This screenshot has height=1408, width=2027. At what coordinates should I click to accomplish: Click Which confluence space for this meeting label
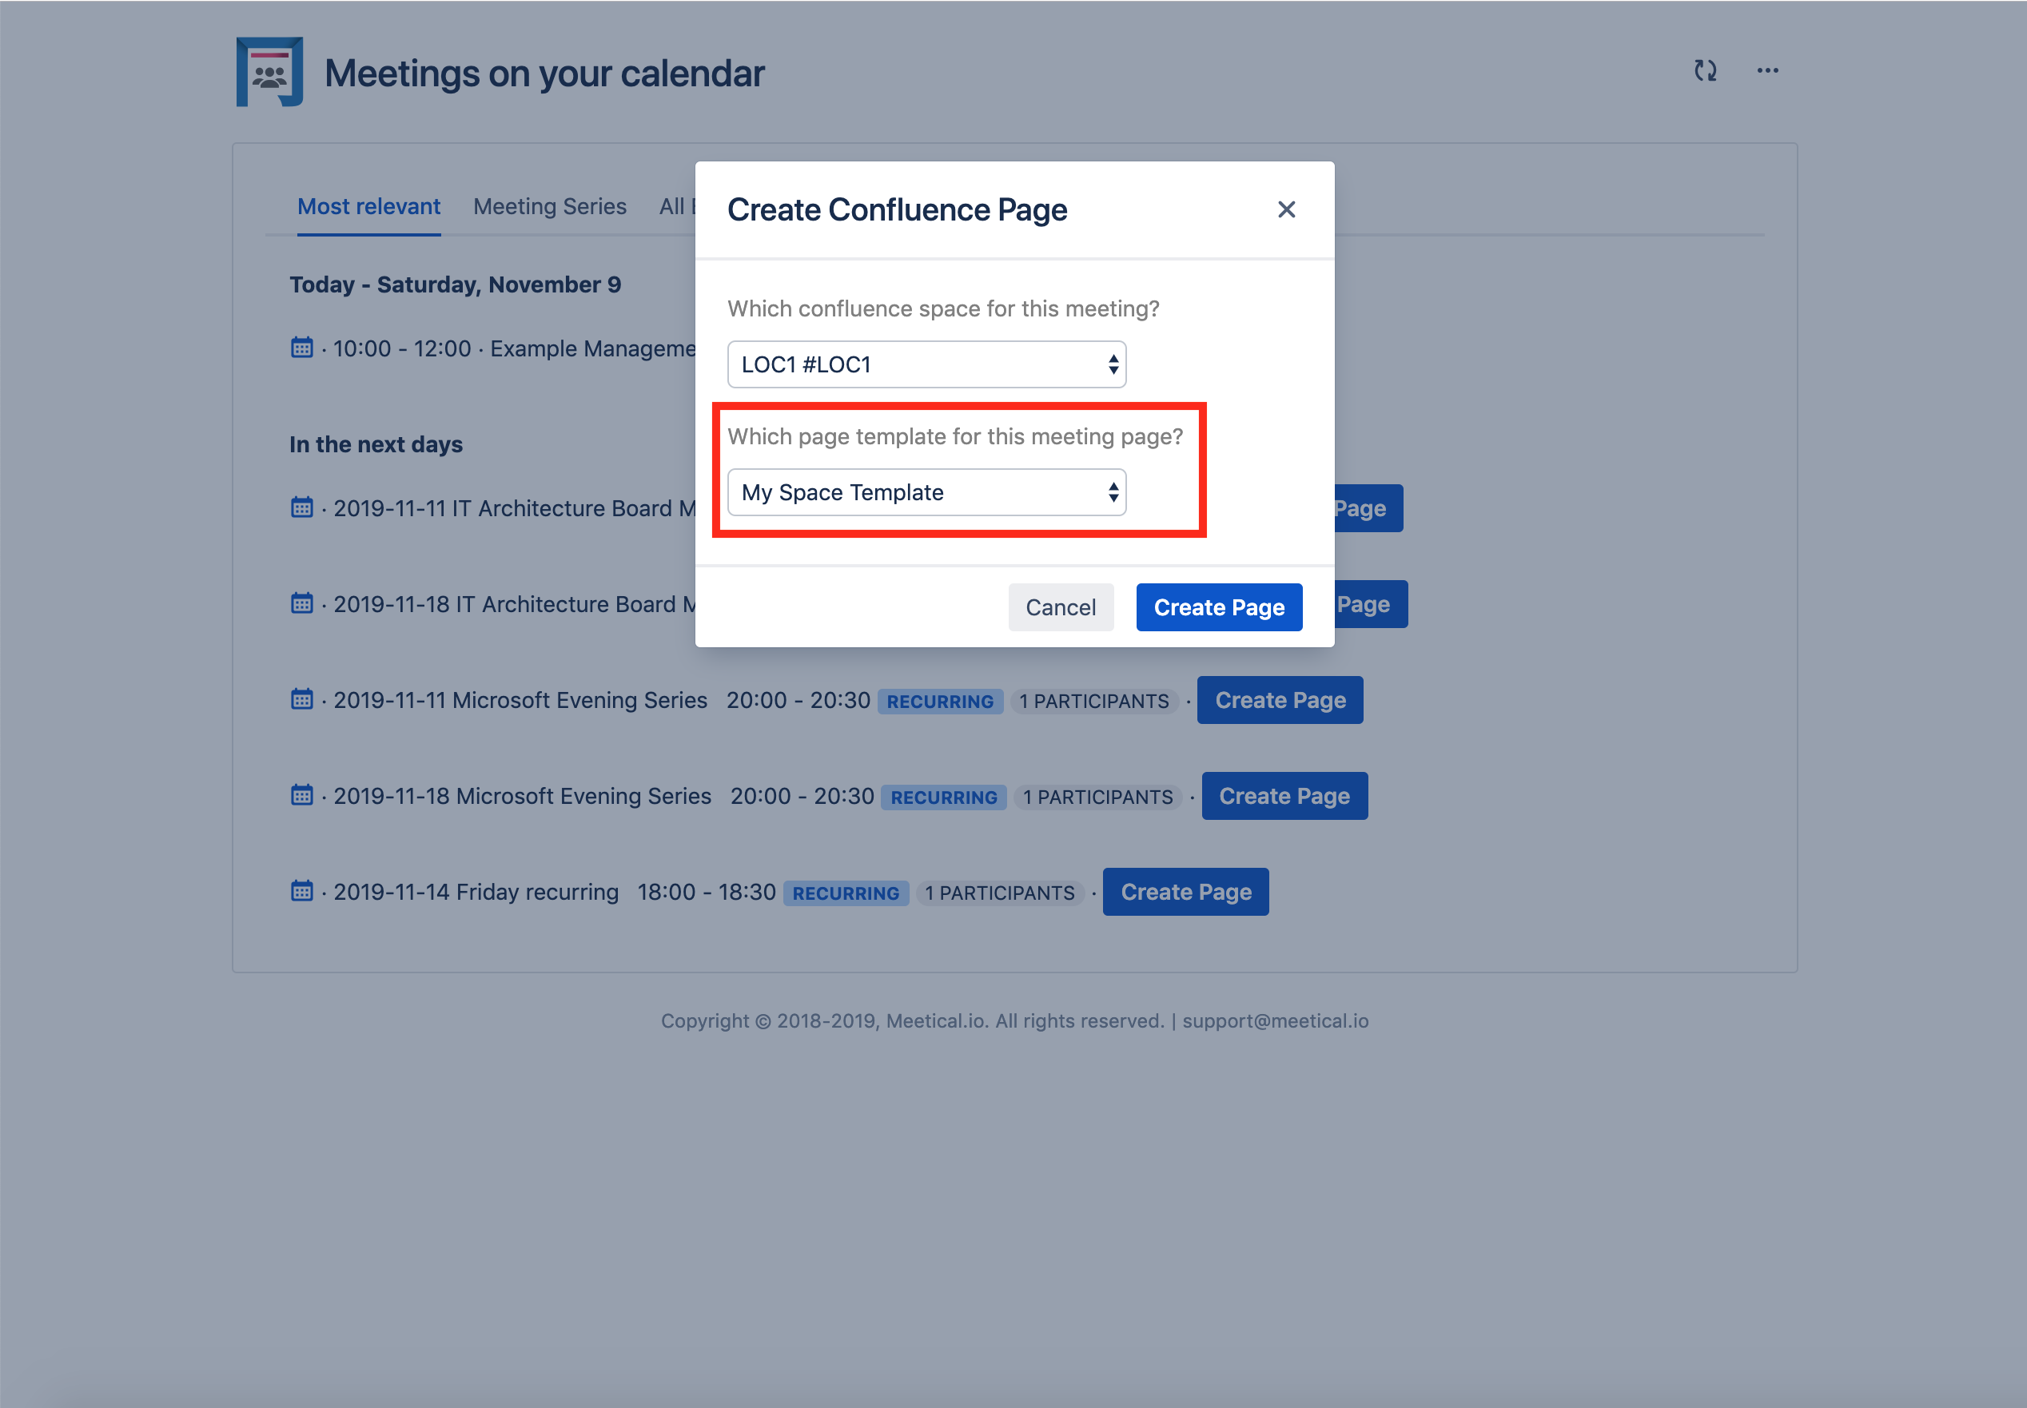[943, 308]
